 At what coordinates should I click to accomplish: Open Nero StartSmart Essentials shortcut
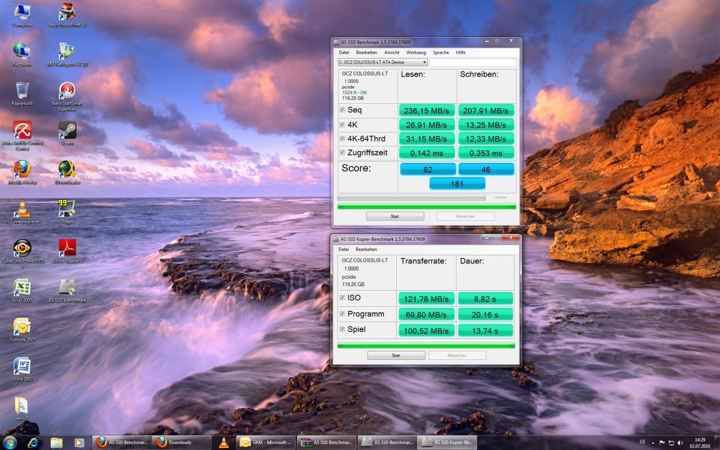point(67,97)
